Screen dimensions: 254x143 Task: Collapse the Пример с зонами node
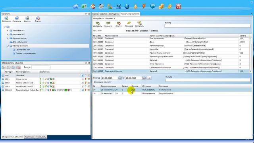click(8, 46)
